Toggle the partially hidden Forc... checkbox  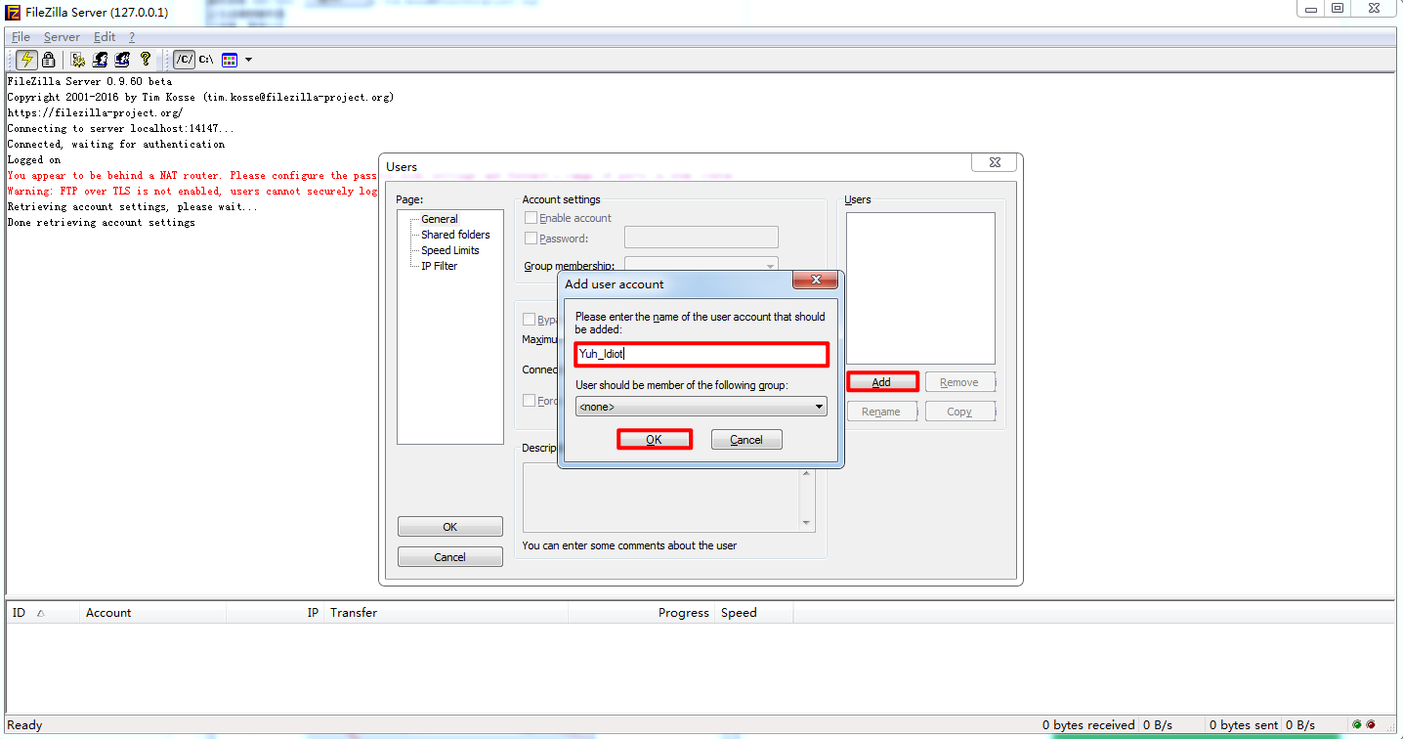click(529, 401)
